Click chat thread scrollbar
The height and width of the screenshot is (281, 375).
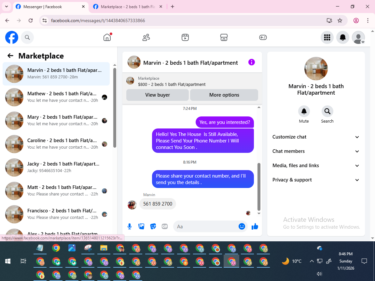(x=259, y=186)
